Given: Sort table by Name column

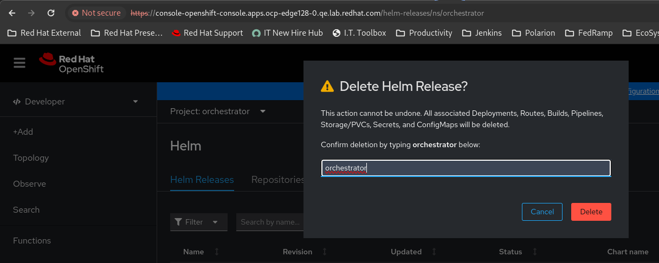Looking at the screenshot, I should coord(193,252).
